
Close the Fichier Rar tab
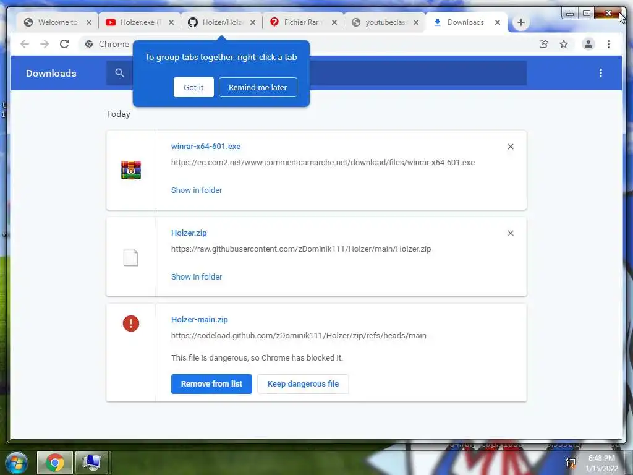tap(334, 22)
